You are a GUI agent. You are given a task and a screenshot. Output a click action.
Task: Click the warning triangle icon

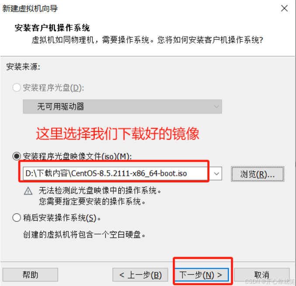28,191
